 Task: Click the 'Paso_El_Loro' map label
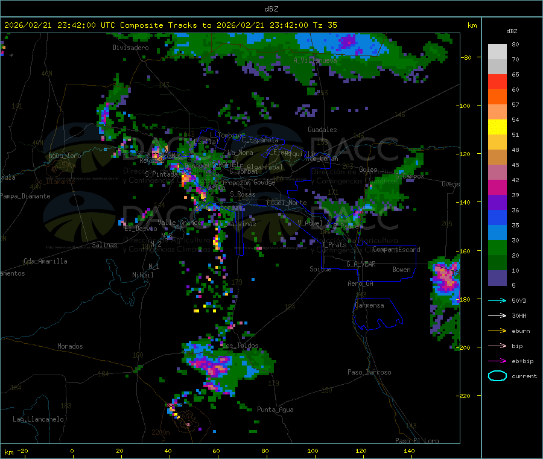418,441
